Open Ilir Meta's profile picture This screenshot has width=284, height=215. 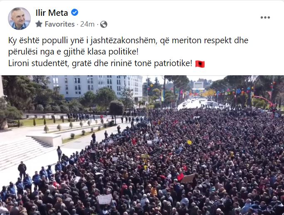[x=19, y=18]
